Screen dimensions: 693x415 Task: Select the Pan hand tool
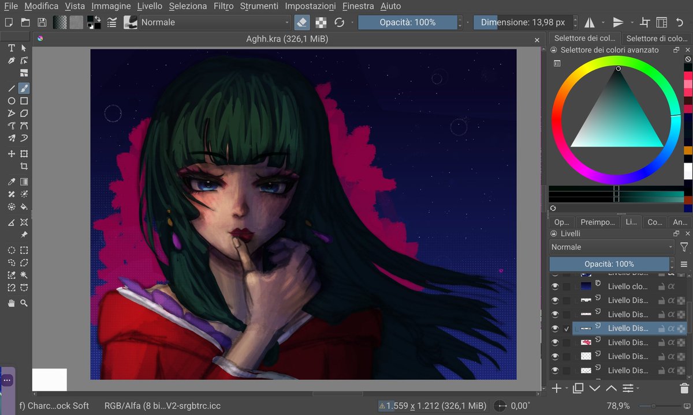11,303
